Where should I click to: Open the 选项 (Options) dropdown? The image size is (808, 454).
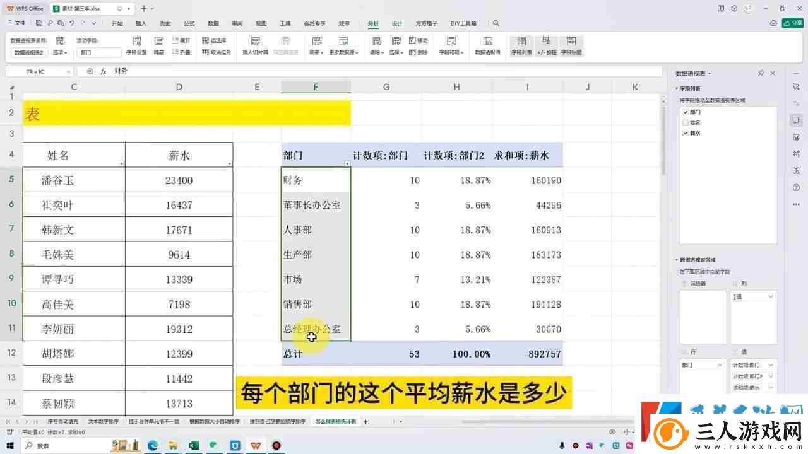tap(59, 53)
